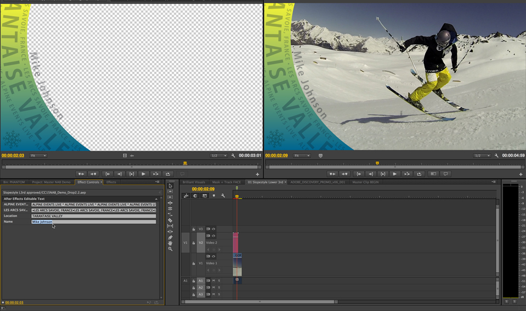The width and height of the screenshot is (526, 311).
Task: Switch to Project: Master NAB Demo tab
Action: 52,182
